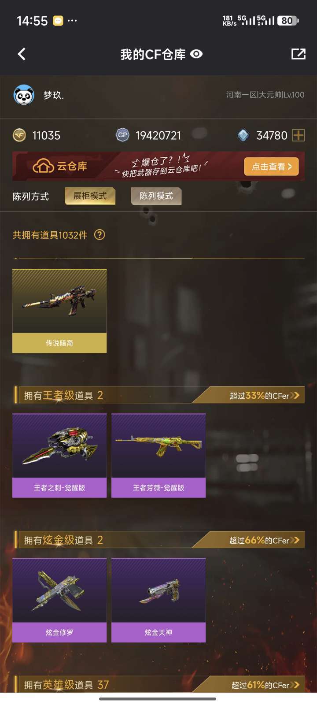Open the 炫金天神 pistol card
This screenshot has height=705, width=317.
click(158, 600)
